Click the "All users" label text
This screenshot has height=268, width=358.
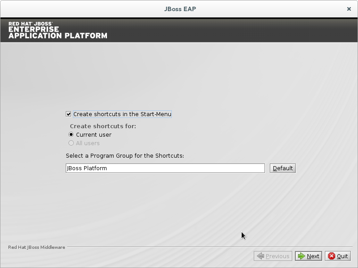point(88,143)
